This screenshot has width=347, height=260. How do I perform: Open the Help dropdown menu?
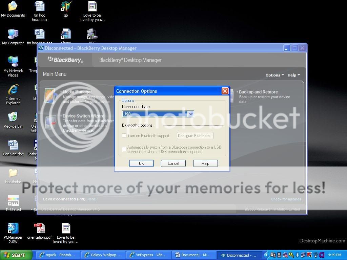(x=293, y=75)
